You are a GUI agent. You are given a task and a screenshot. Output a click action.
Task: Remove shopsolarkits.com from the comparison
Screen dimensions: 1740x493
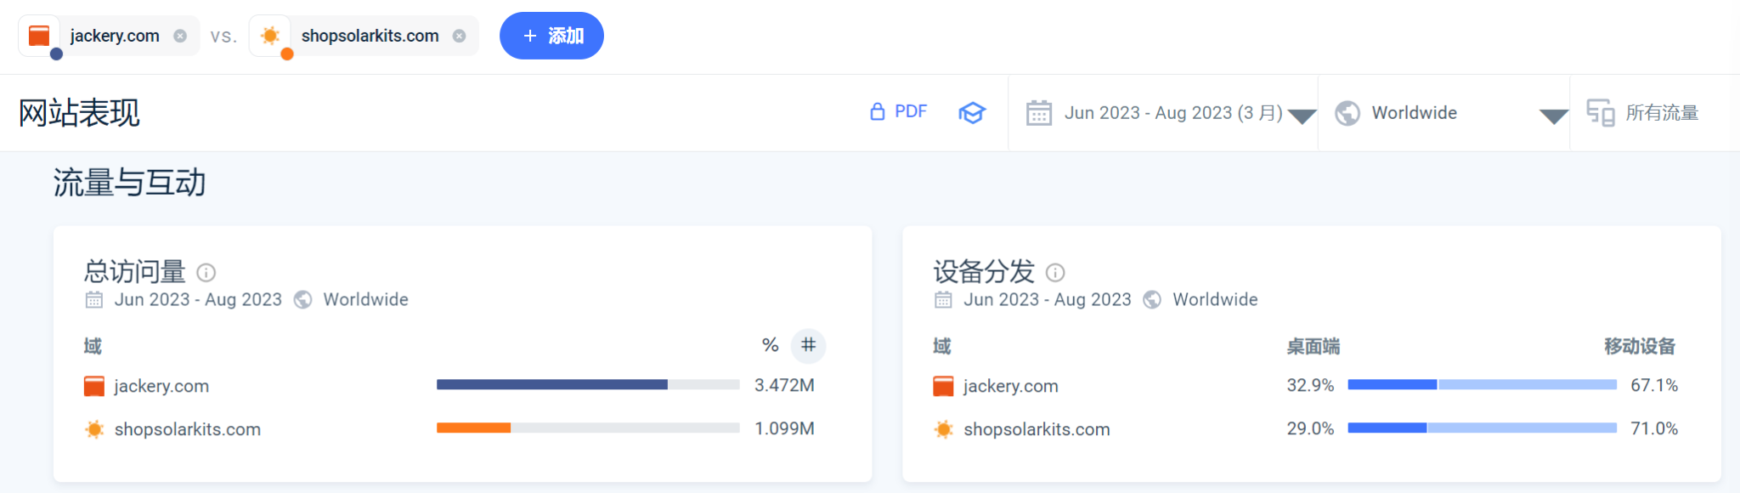point(460,36)
